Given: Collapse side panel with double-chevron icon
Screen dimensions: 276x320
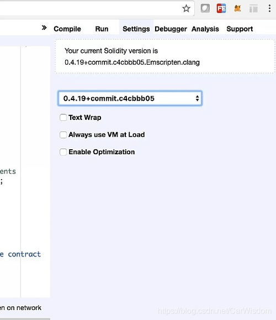Looking at the screenshot, I should [x=44, y=28].
